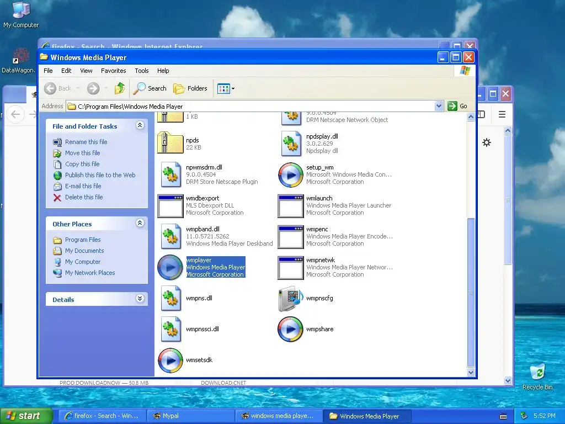This screenshot has width=565, height=424.
Task: Select the wmplayer application icon
Action: click(170, 268)
